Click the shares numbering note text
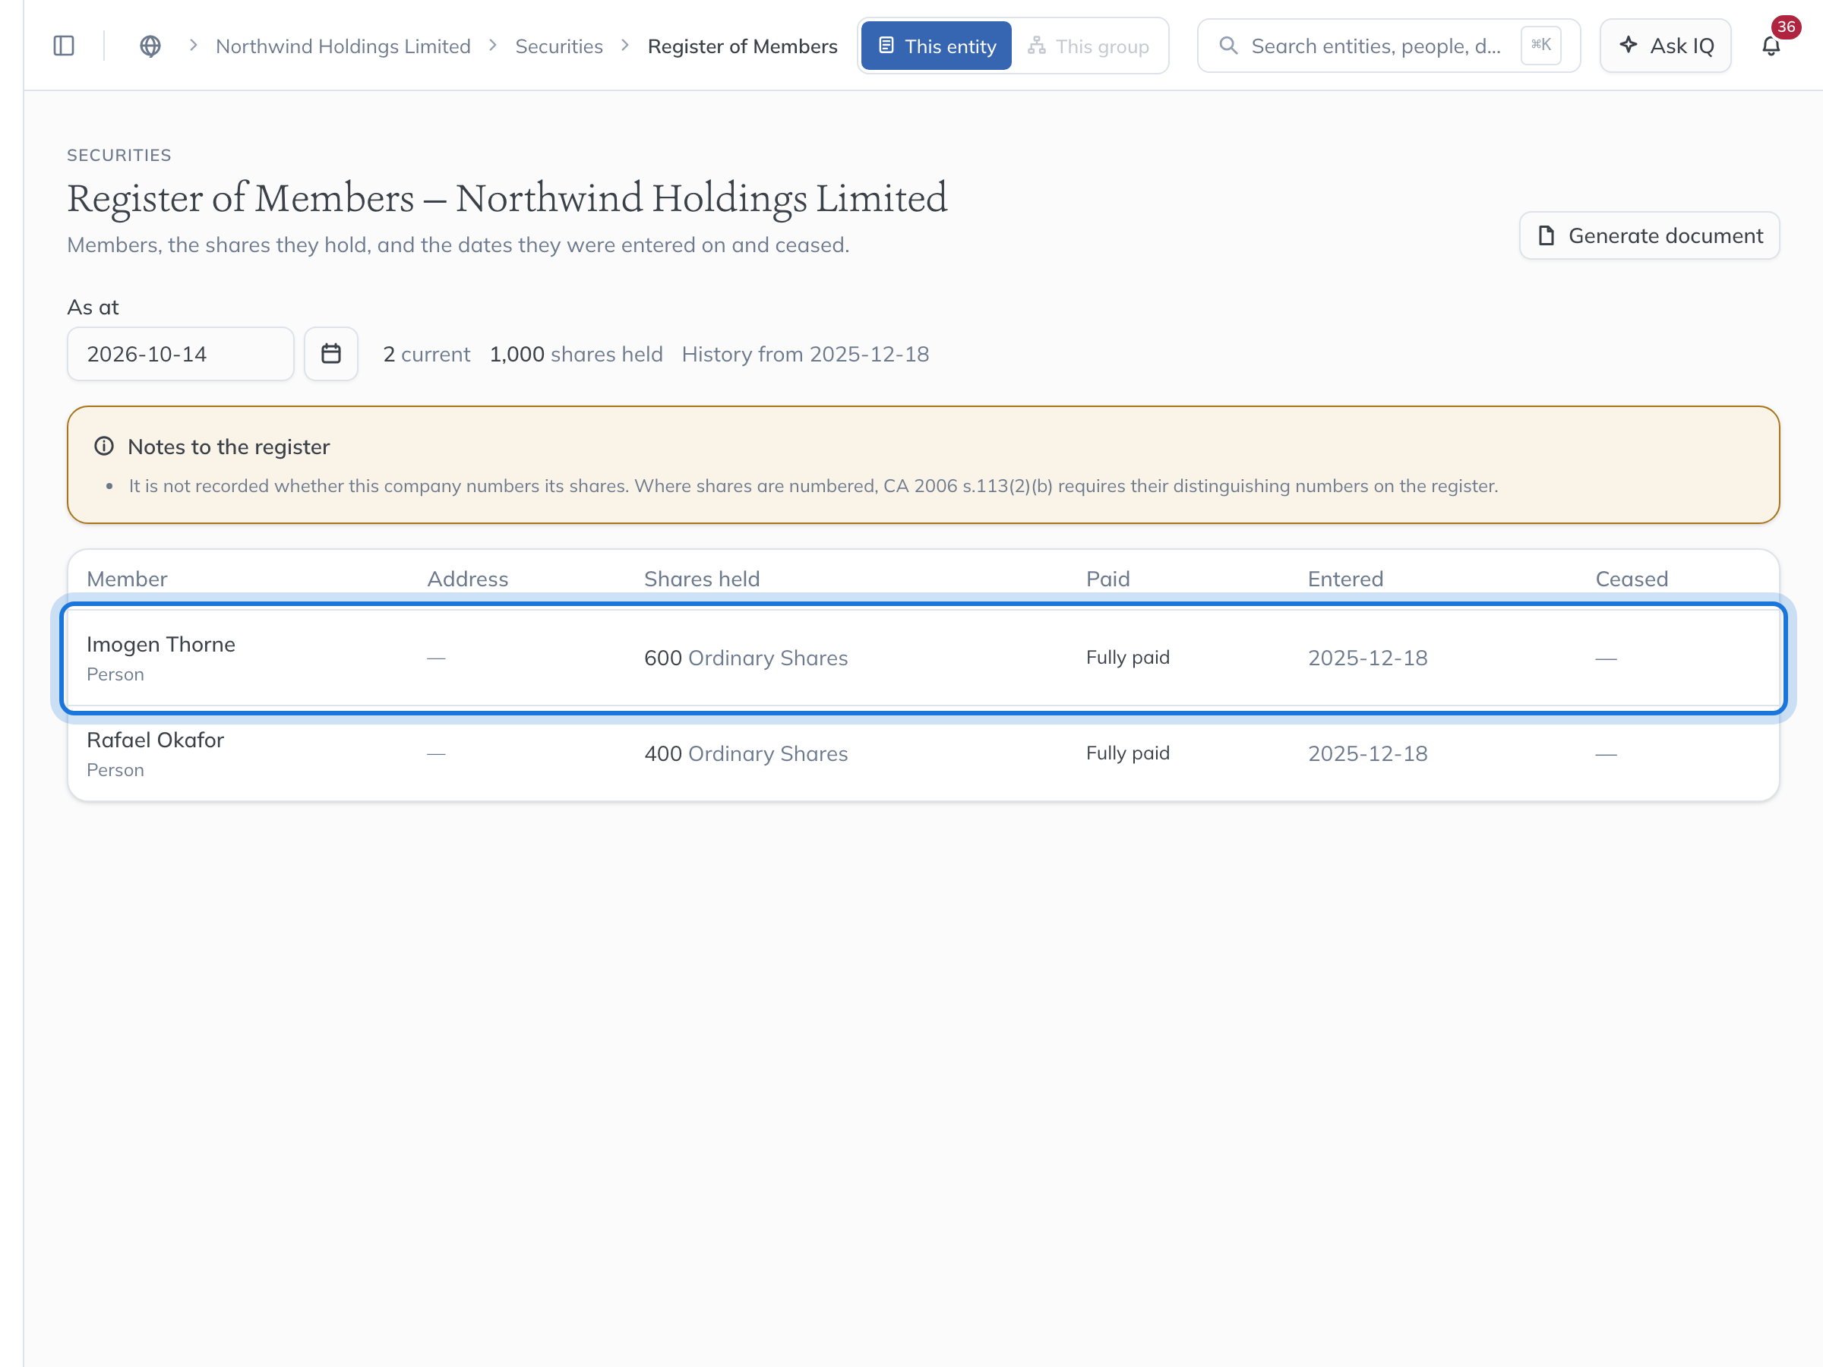The width and height of the screenshot is (1823, 1367). point(813,486)
